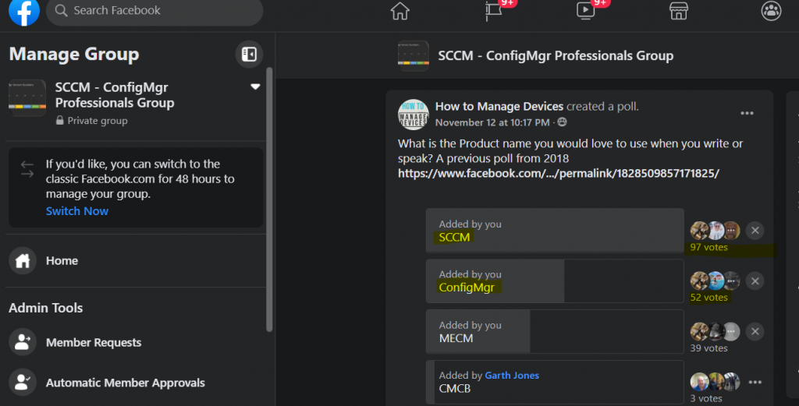This screenshot has width=799, height=406.
Task: Vote for the CMCB poll option
Action: coord(555,382)
